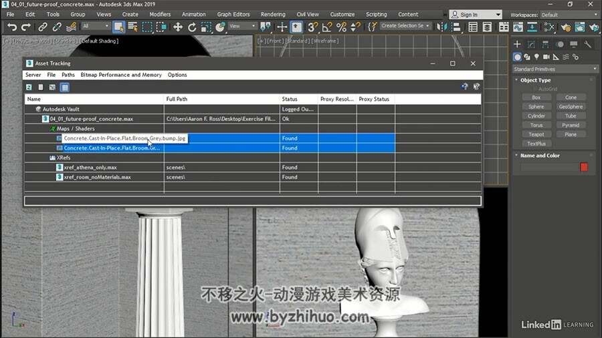Switch Asset Tracking to table view
602x338 pixels.
pos(65,88)
